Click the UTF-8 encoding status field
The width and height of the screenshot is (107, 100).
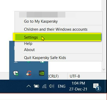pyautogui.click(x=75, y=76)
